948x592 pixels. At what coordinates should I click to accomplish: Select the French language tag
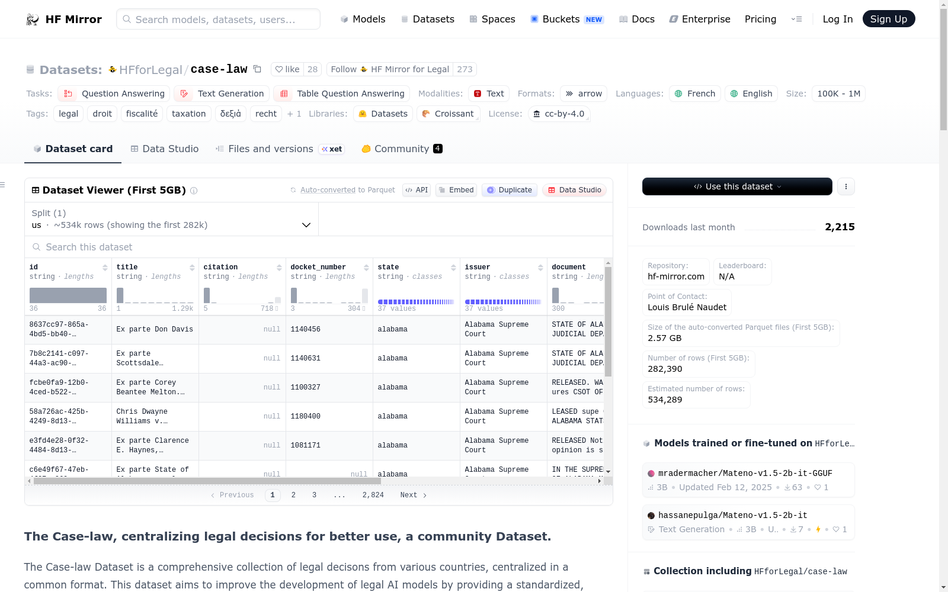point(695,94)
